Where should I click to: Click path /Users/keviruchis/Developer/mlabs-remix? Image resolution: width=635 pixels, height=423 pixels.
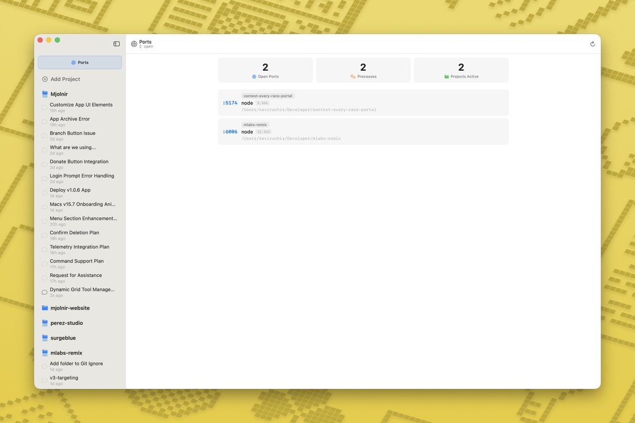[291, 138]
